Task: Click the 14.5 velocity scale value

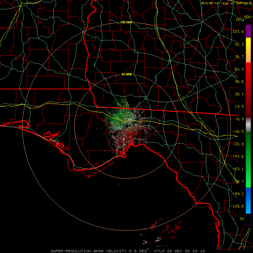Action: click(239, 107)
